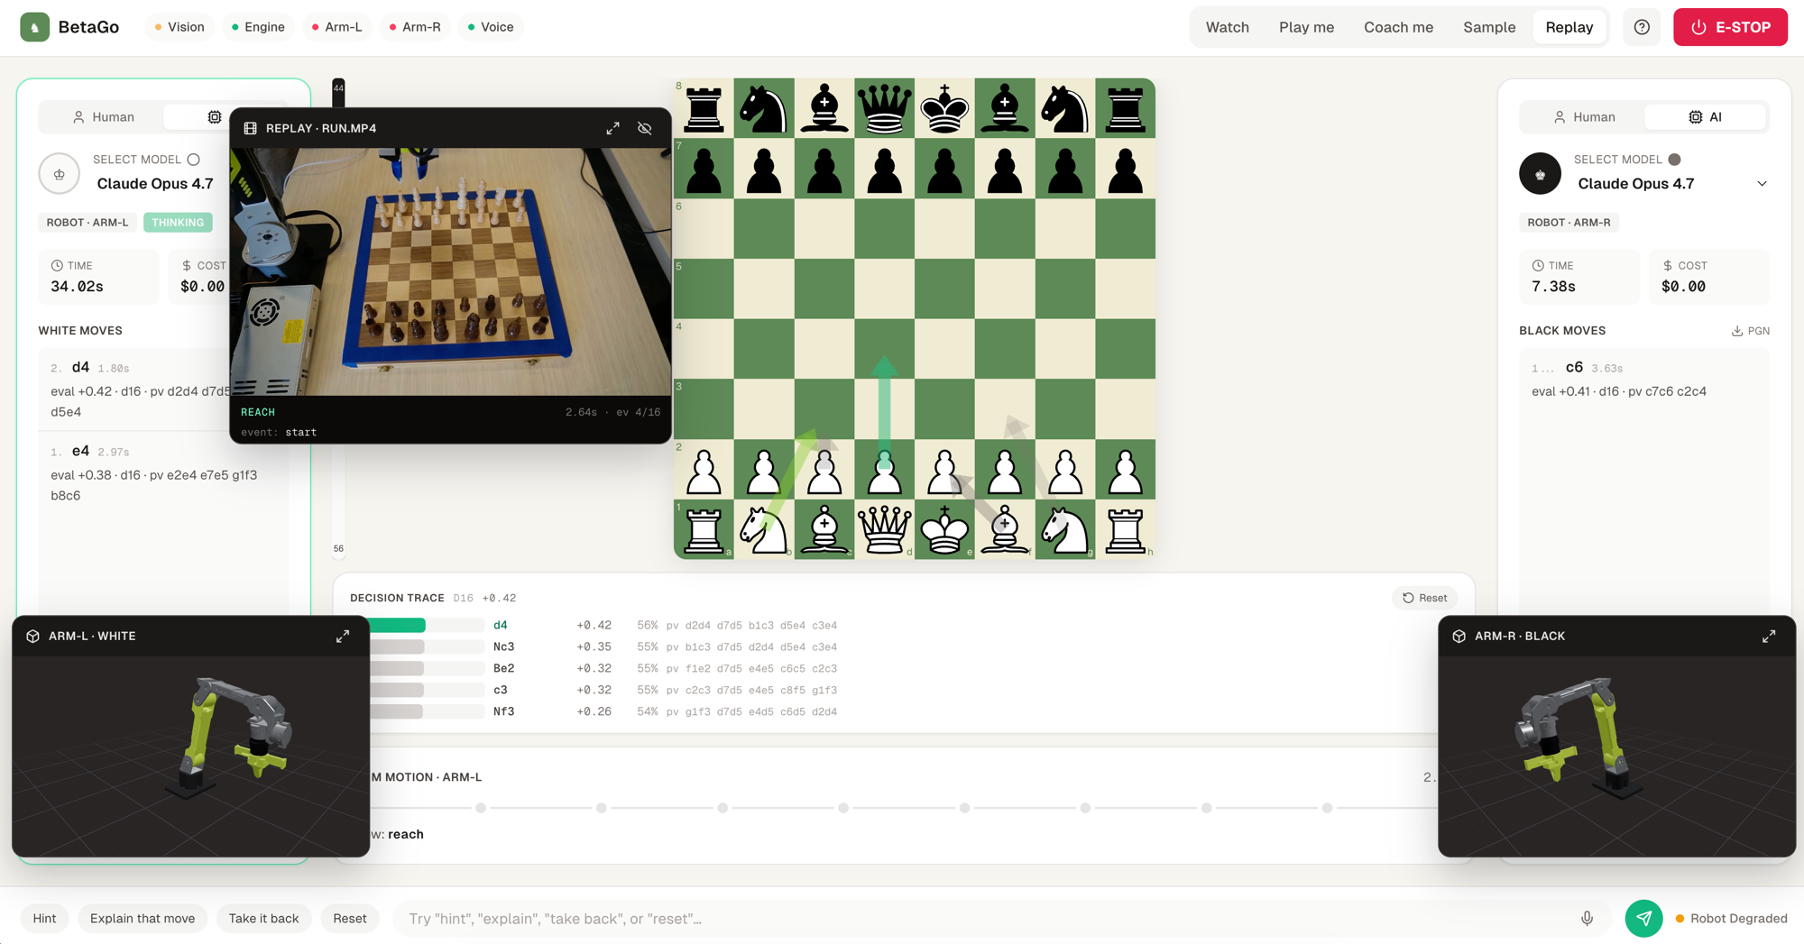Select the black bishop on c8

(x=824, y=108)
